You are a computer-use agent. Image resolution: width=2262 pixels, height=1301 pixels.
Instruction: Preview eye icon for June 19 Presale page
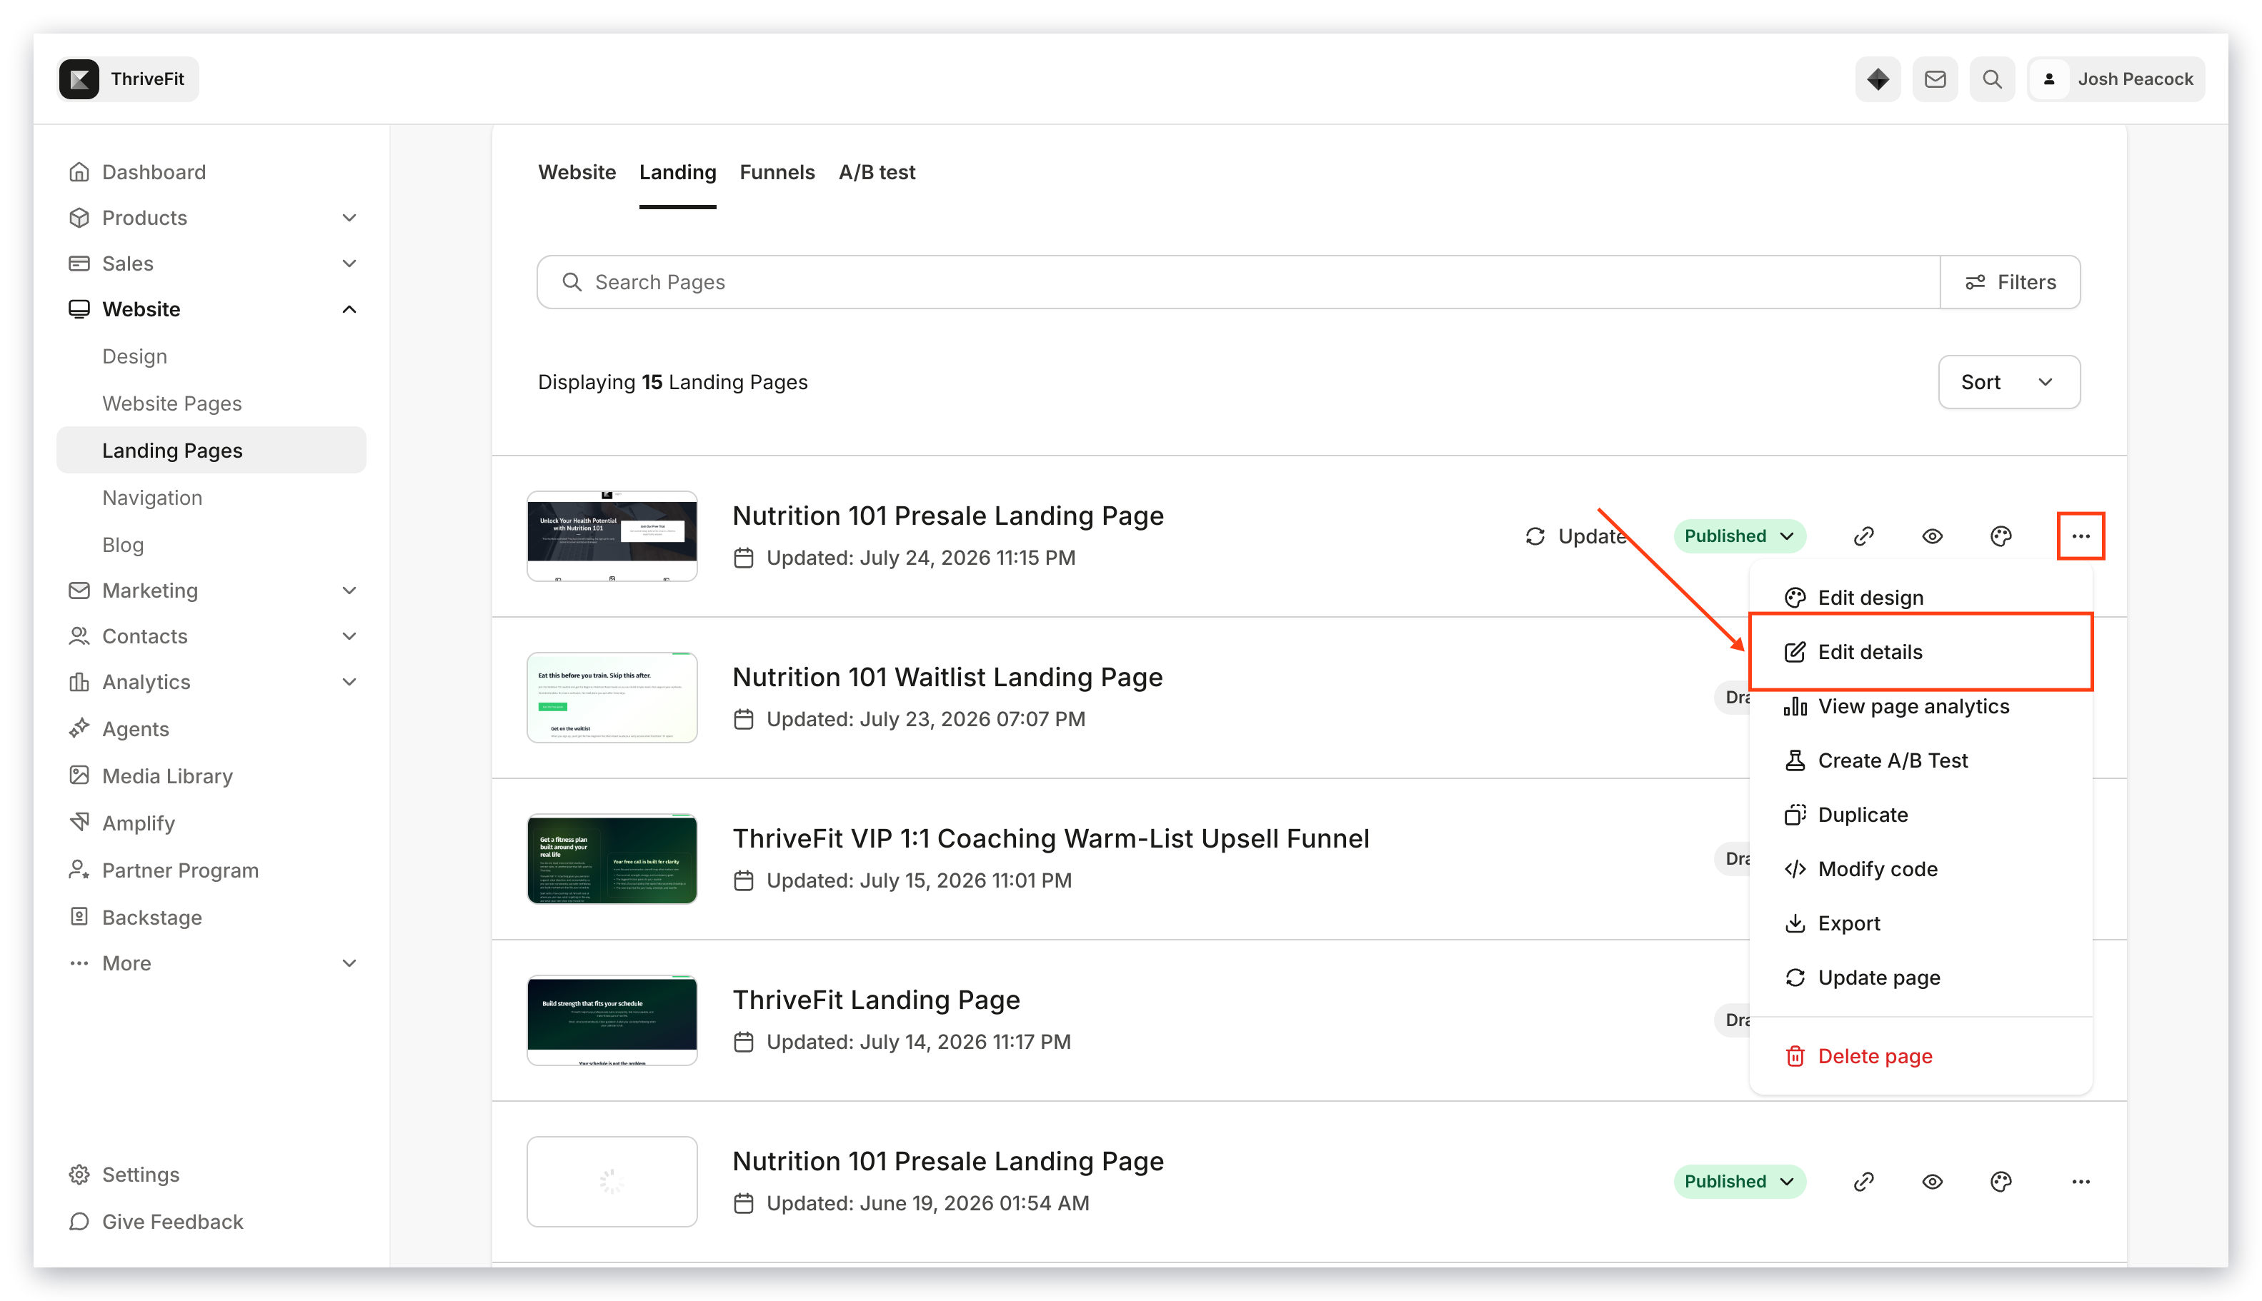tap(1932, 1180)
